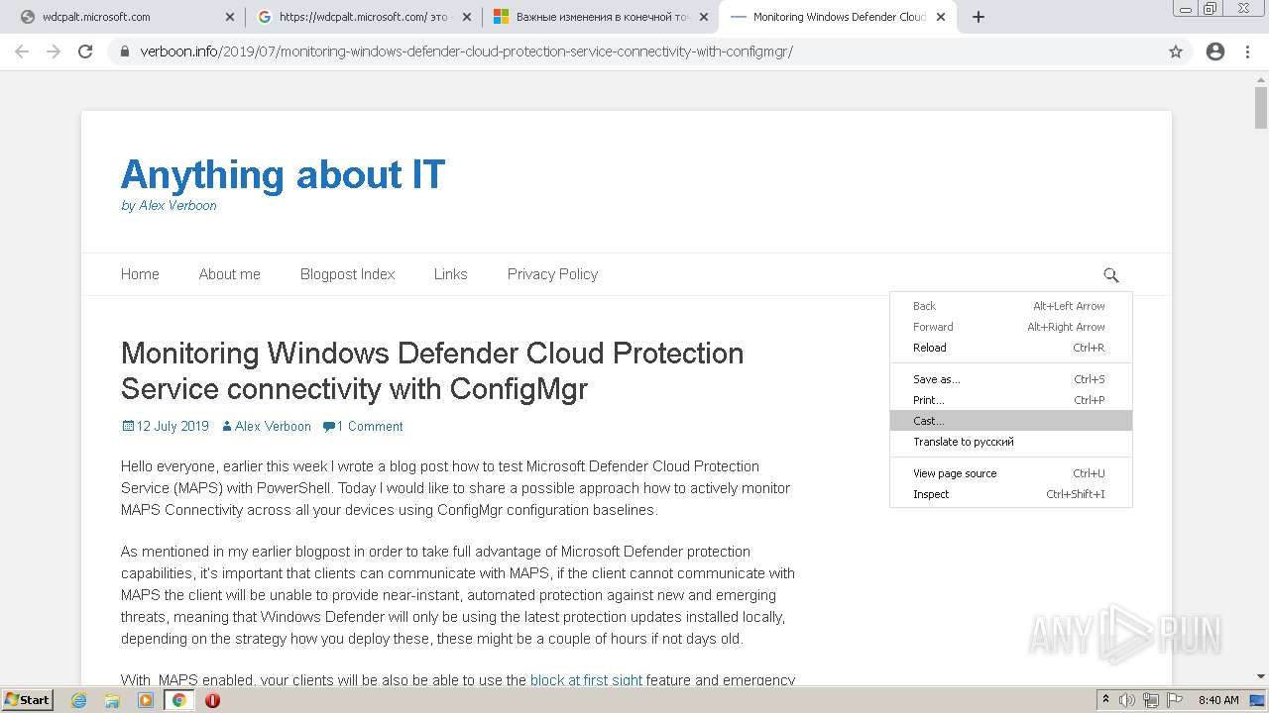The image size is (1269, 713).
Task: Click the 'by Alex Verboon' tagline text
Action: tap(169, 206)
